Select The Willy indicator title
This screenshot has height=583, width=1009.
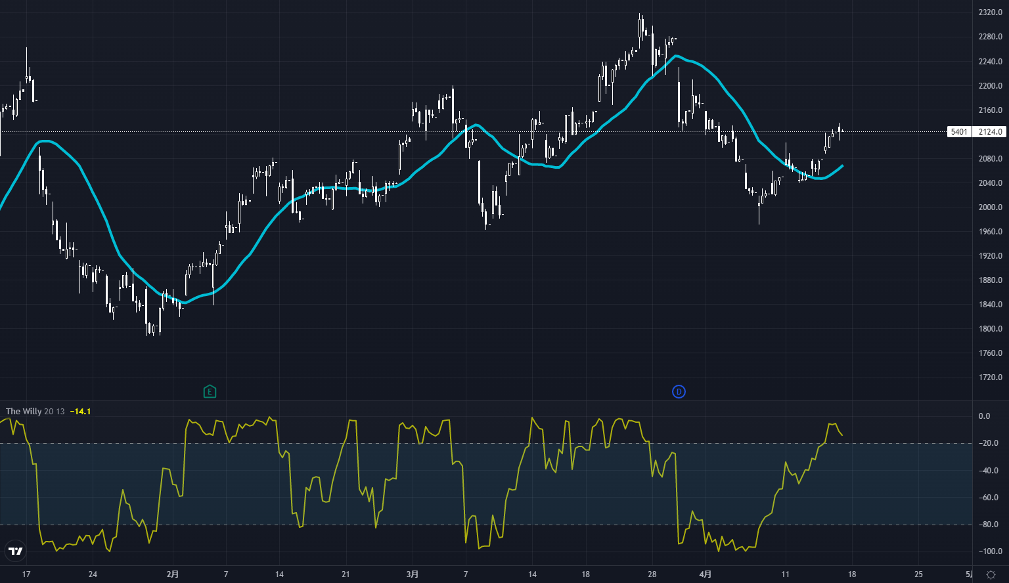(24, 412)
